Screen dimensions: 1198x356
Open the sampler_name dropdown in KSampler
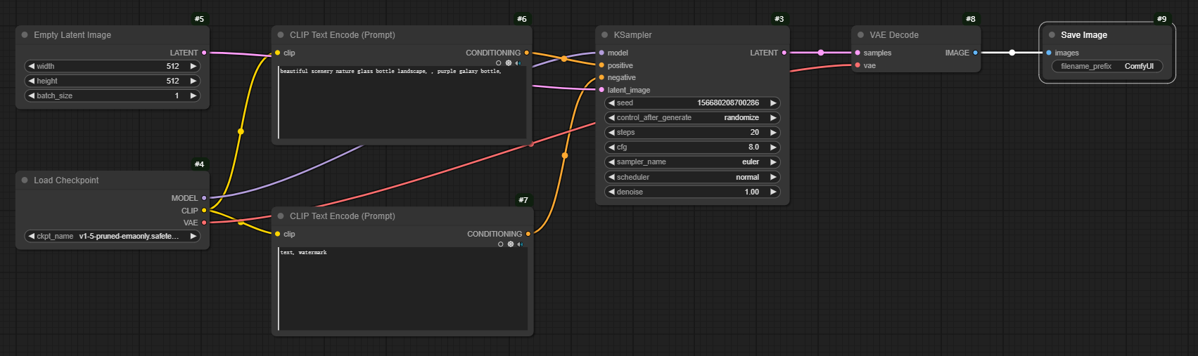[692, 162]
